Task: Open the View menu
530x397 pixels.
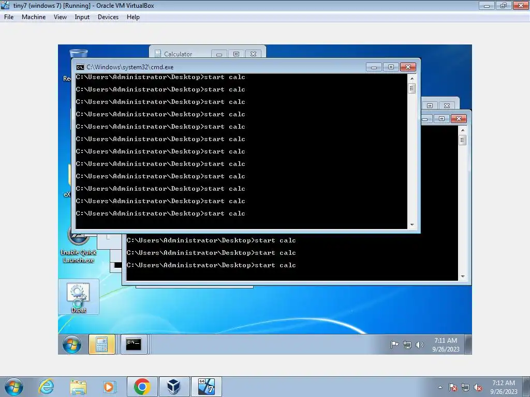Action: coord(60,17)
